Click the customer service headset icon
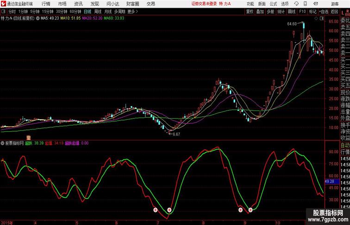 297,4
